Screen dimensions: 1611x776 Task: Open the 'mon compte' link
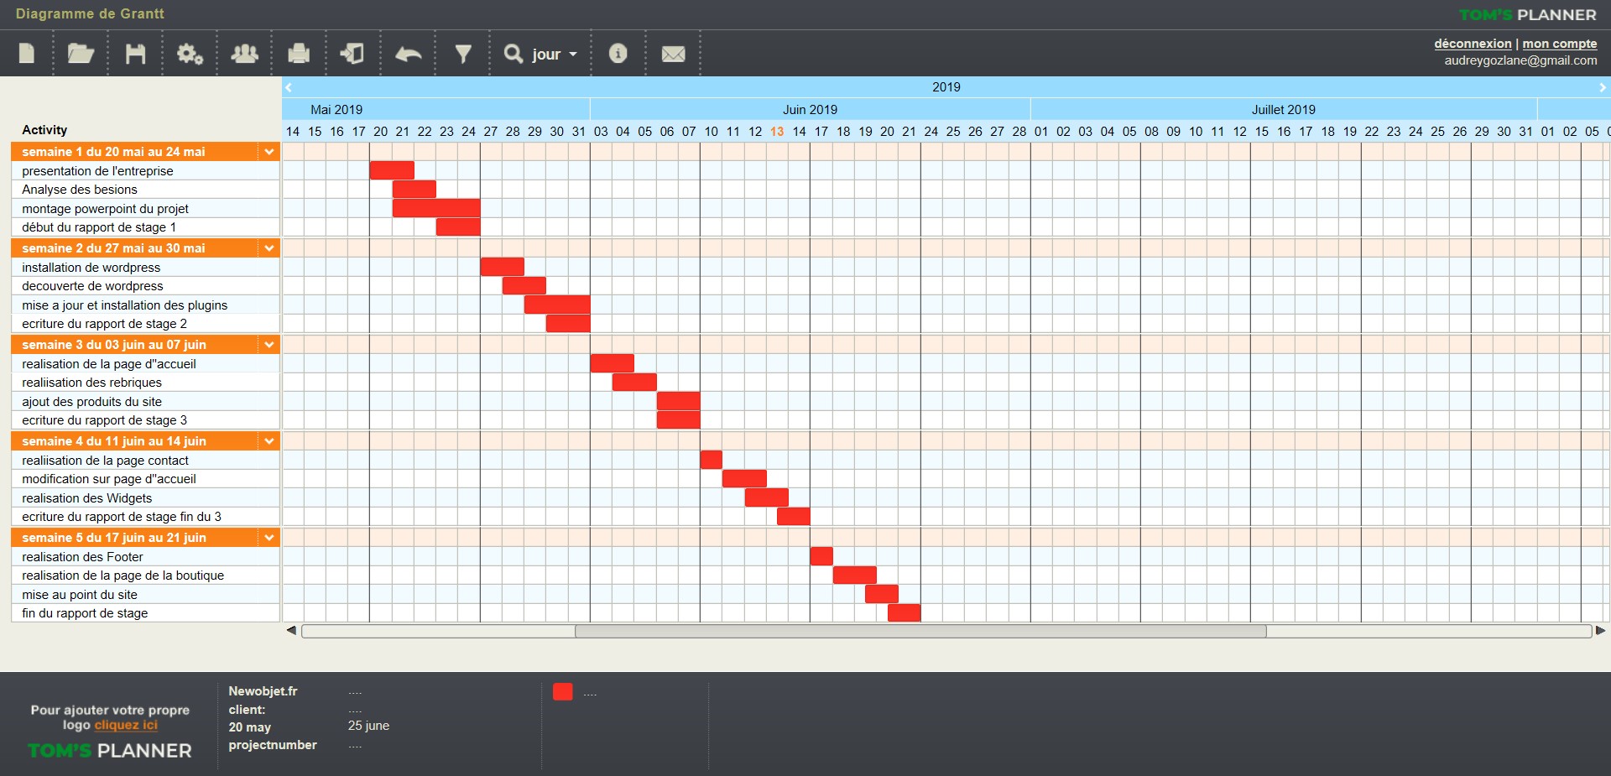(x=1559, y=44)
